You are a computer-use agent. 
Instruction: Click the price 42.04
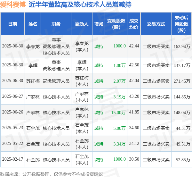(134, 80)
